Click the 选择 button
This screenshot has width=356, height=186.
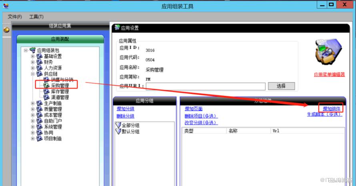281,86
